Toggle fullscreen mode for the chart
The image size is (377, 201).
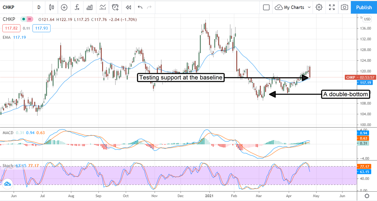click(332, 7)
